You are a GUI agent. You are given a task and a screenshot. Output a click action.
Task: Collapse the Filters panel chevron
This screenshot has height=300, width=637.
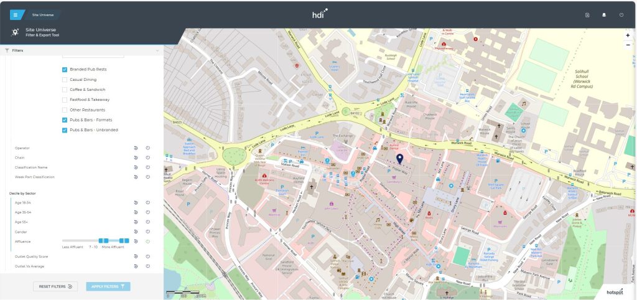click(157, 50)
